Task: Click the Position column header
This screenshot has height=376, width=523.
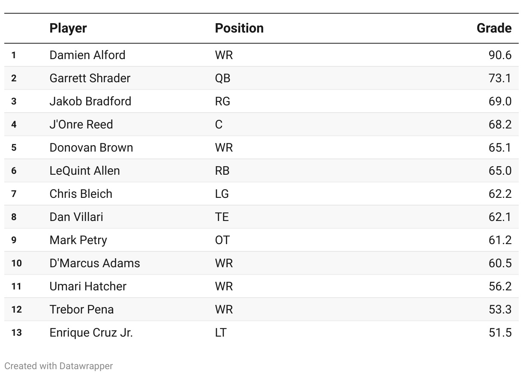Action: point(239,28)
